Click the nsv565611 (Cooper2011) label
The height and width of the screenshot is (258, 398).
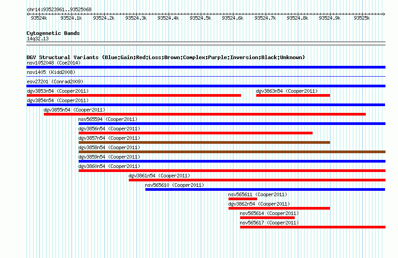[x=258, y=194]
